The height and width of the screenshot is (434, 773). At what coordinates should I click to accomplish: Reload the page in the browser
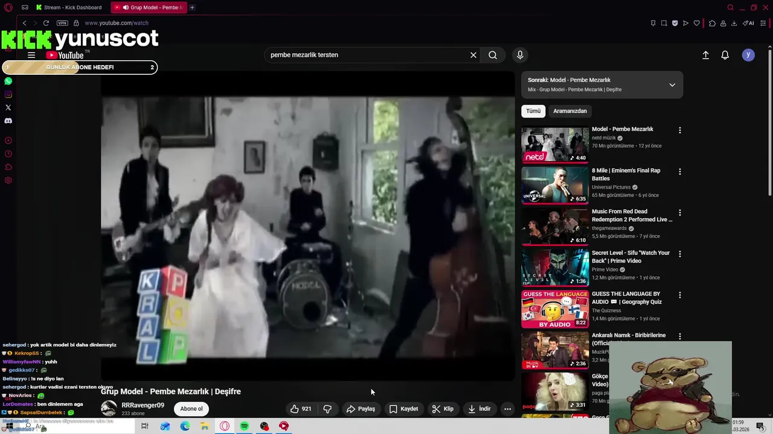(x=46, y=23)
